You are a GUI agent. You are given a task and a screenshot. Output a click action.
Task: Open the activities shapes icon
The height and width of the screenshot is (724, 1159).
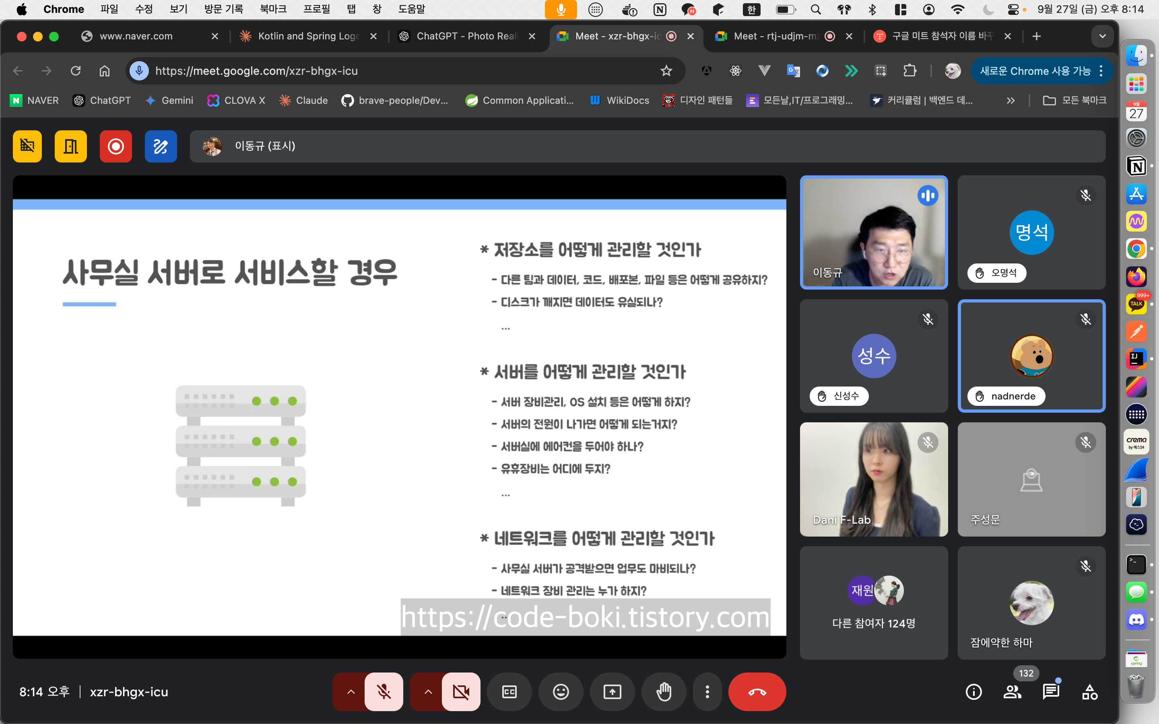click(1089, 691)
